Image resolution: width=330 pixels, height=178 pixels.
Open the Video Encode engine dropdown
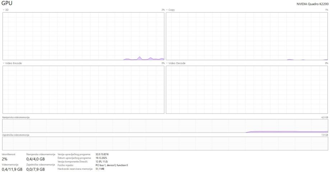click(x=12, y=63)
